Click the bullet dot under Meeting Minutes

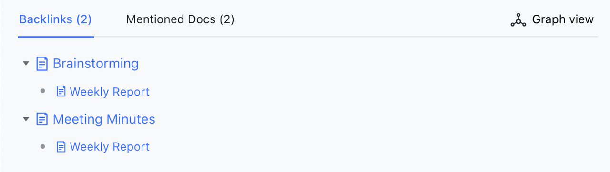43,147
